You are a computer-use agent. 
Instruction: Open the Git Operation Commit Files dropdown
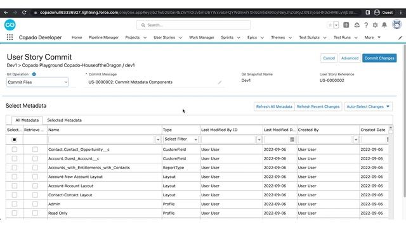click(x=37, y=82)
